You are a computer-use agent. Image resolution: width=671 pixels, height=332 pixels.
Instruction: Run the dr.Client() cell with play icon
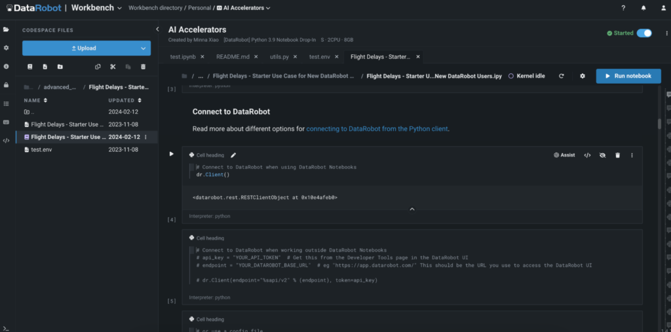tap(172, 154)
